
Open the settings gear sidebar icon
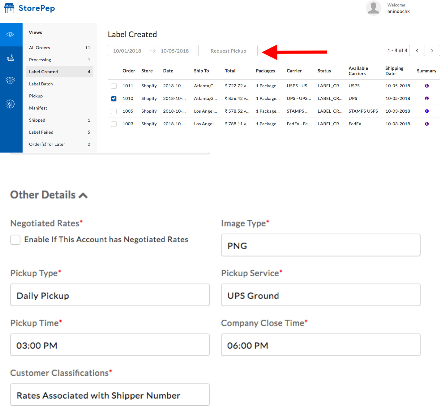[x=10, y=104]
